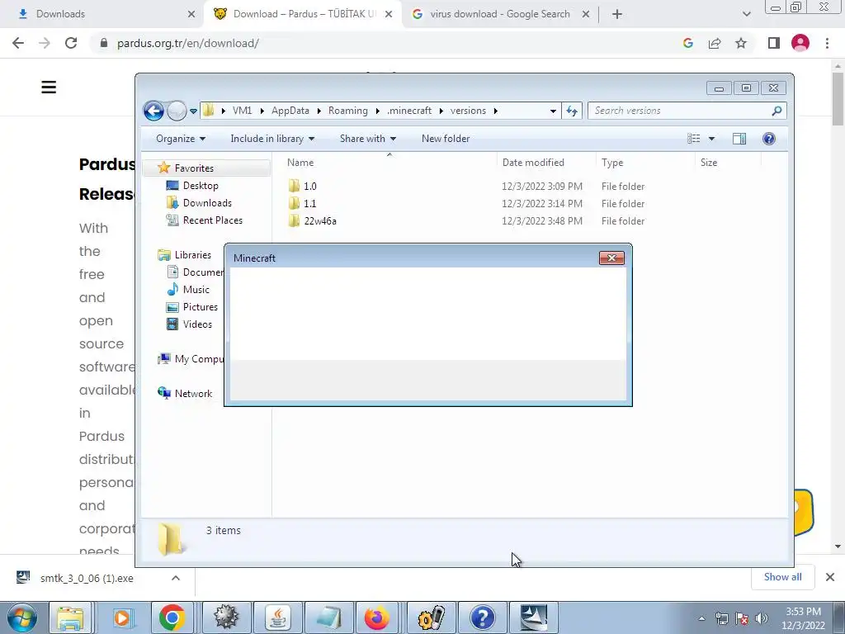Select the 1.0 folder
Screen dimensions: 845x634
click(310, 187)
